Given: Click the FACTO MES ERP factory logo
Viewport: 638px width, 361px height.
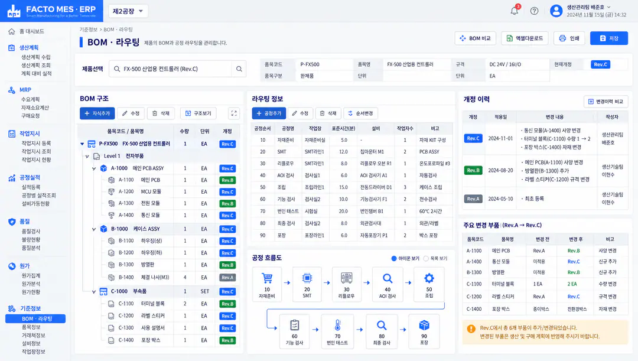Looking at the screenshot, I should pyautogui.click(x=14, y=11).
